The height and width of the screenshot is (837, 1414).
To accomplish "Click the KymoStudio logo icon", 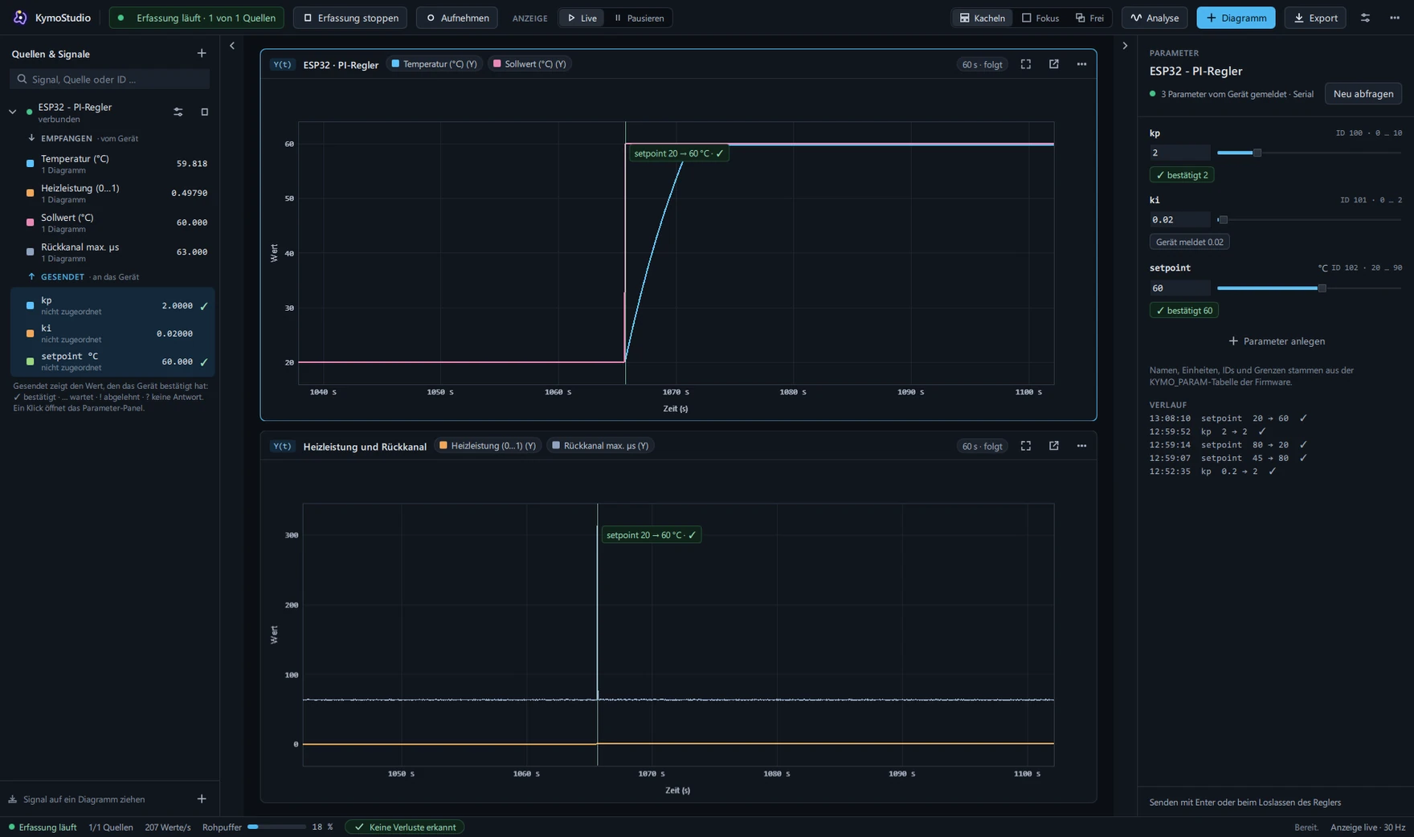I will [20, 18].
